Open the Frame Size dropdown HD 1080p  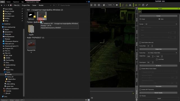pyautogui.click(x=162, y=53)
